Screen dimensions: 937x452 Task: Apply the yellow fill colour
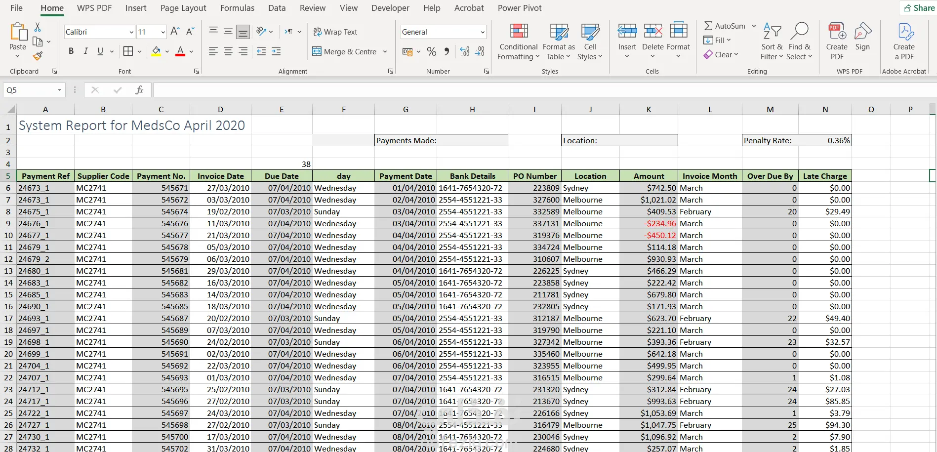pos(156,51)
